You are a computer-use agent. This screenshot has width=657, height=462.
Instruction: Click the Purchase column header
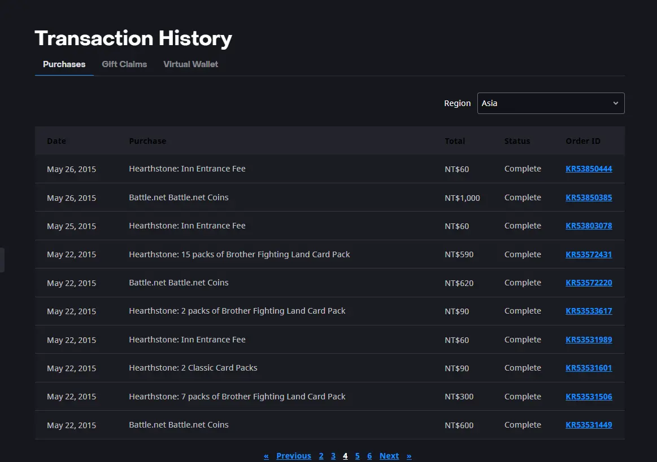click(147, 141)
